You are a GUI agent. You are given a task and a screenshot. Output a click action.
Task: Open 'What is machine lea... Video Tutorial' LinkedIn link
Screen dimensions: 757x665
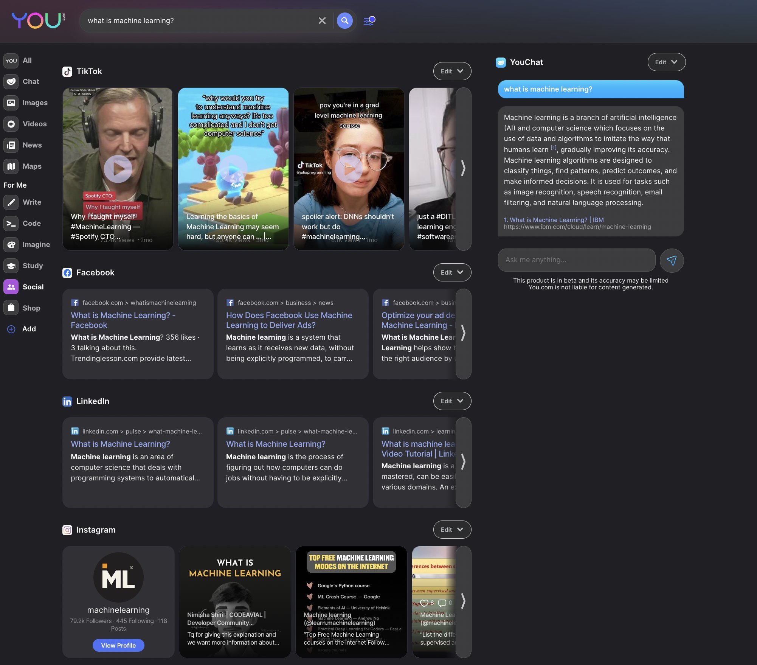click(418, 449)
